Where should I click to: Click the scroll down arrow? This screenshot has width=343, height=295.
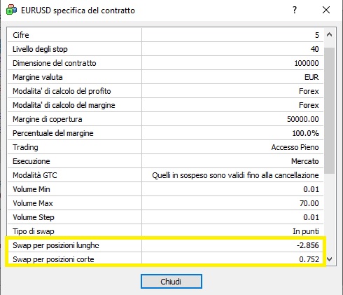[x=329, y=259]
